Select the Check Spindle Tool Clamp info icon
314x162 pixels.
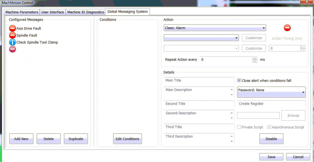tap(12, 42)
